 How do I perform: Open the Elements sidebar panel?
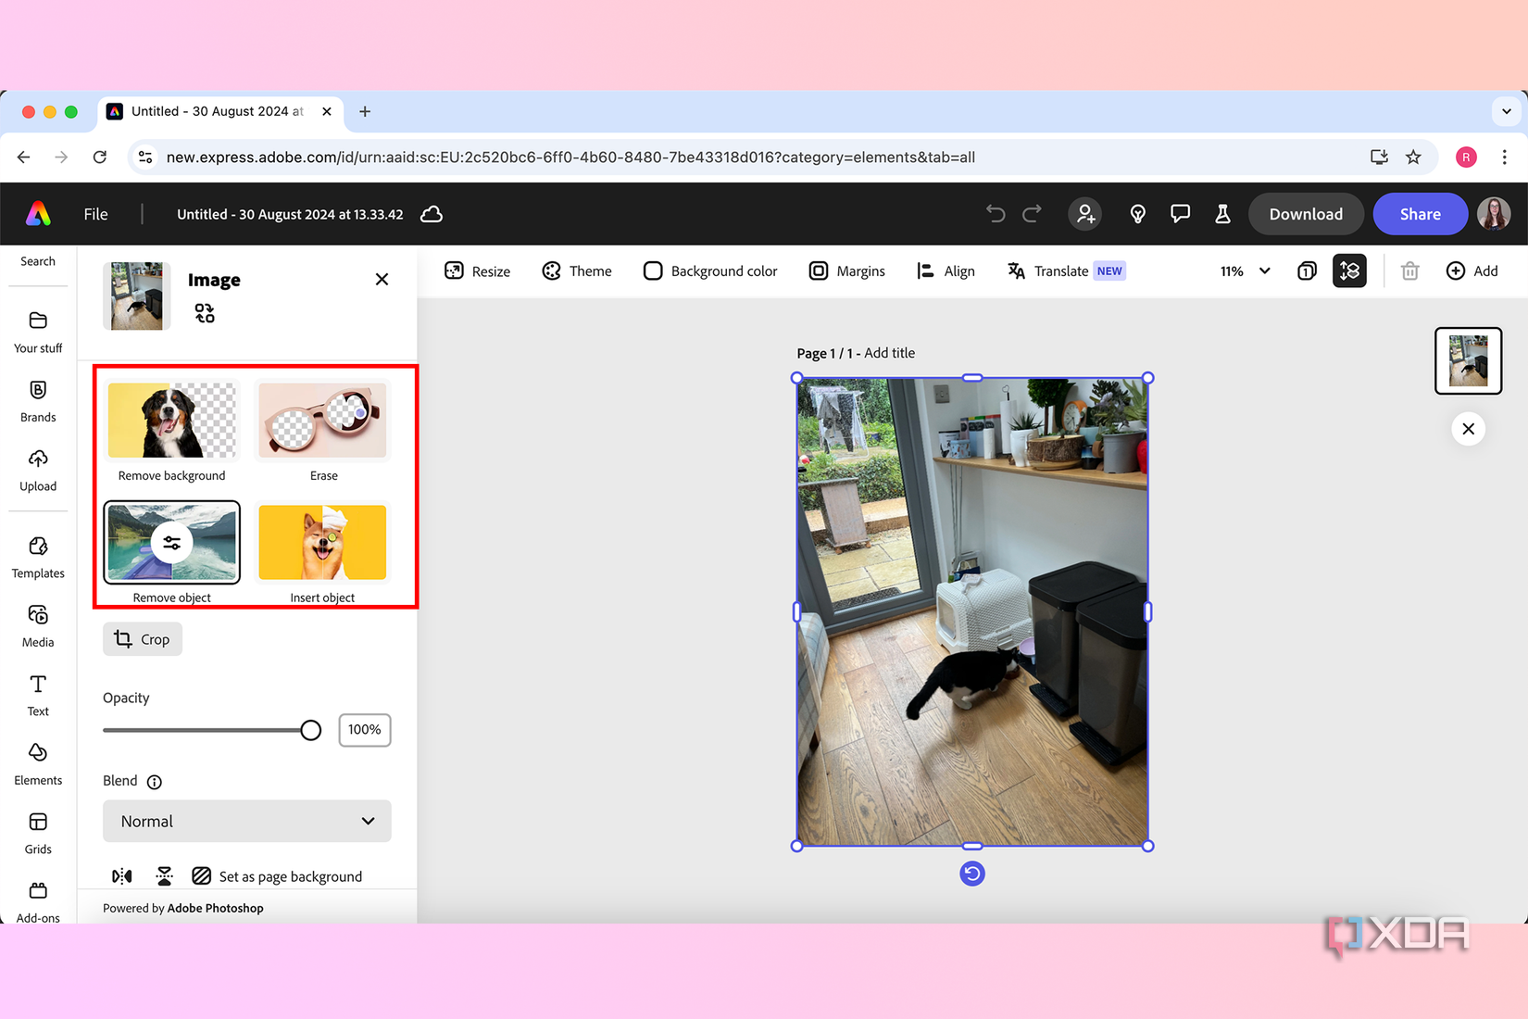38,764
